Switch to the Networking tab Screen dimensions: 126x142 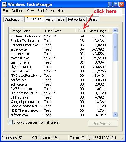pos(76,19)
